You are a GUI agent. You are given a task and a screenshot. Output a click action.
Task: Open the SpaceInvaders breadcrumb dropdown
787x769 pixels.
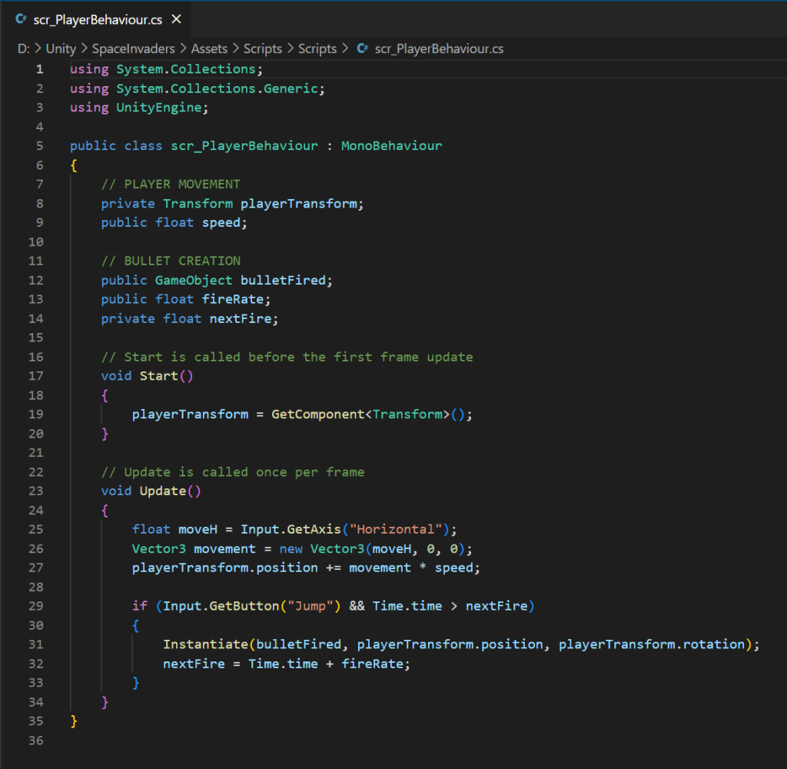point(134,48)
